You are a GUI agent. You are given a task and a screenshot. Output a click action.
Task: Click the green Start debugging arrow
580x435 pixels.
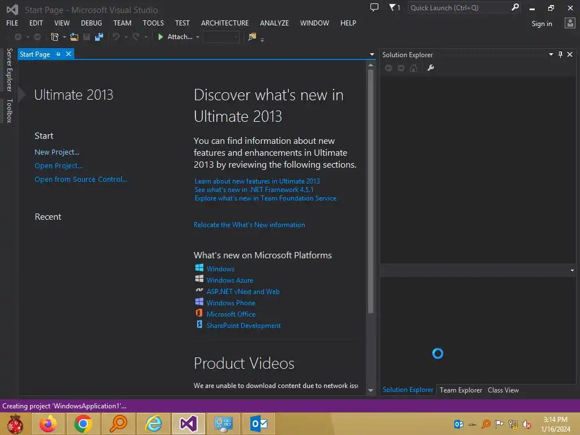[x=160, y=37]
